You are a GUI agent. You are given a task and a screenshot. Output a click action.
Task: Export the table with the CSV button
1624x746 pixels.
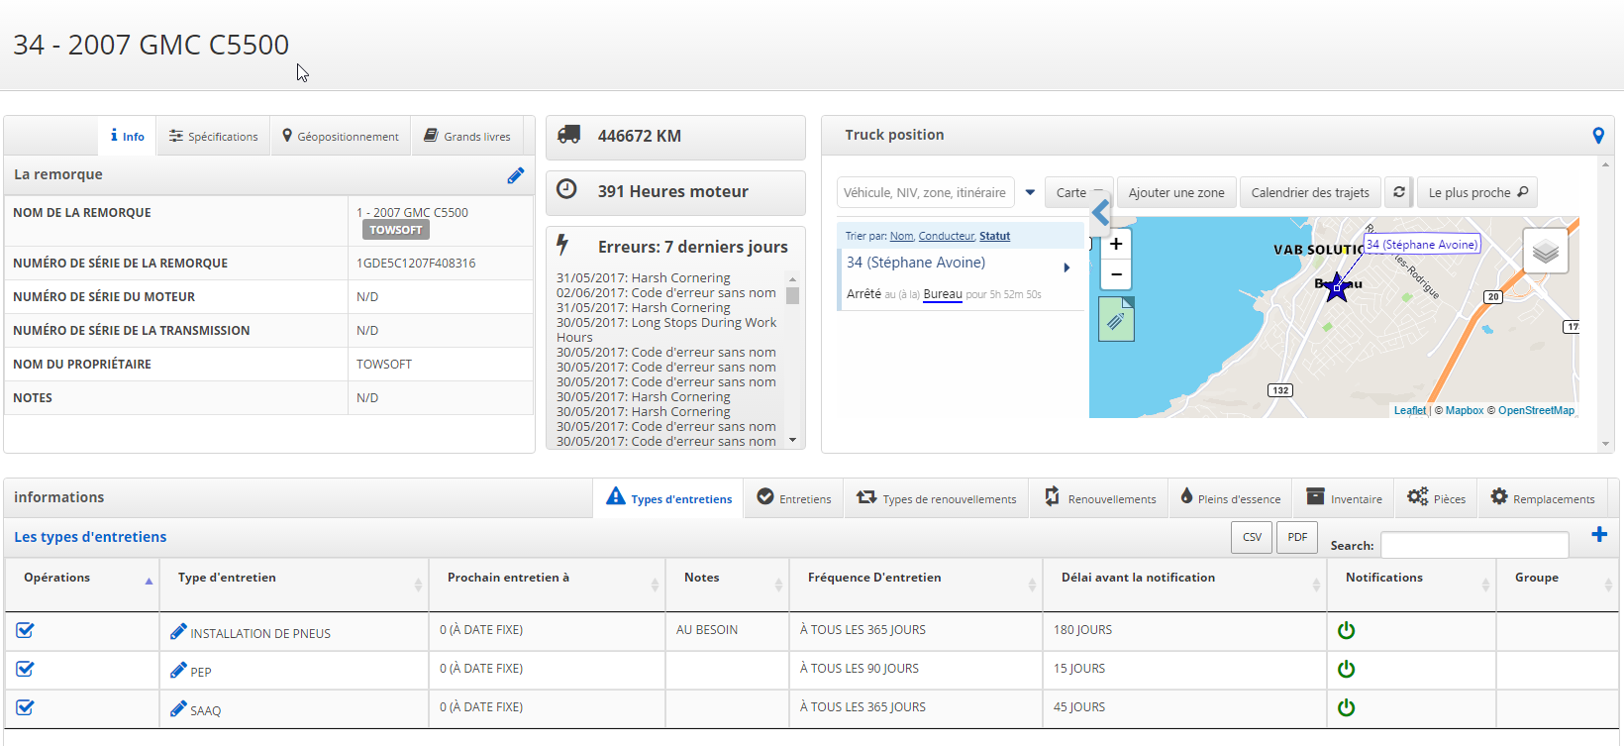1252,537
